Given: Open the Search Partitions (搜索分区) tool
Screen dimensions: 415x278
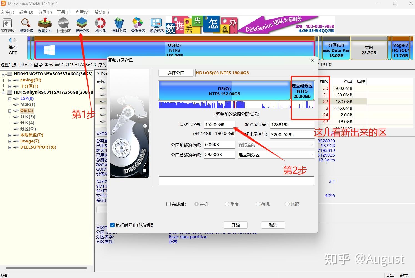Looking at the screenshot, I should pos(26,25).
